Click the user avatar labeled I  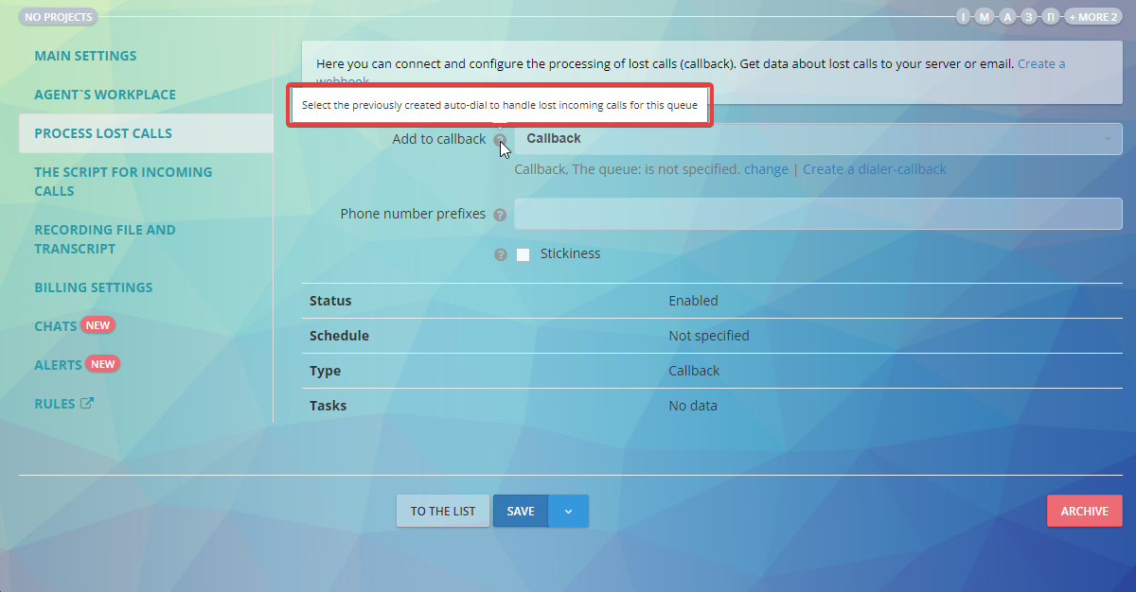pyautogui.click(x=963, y=16)
